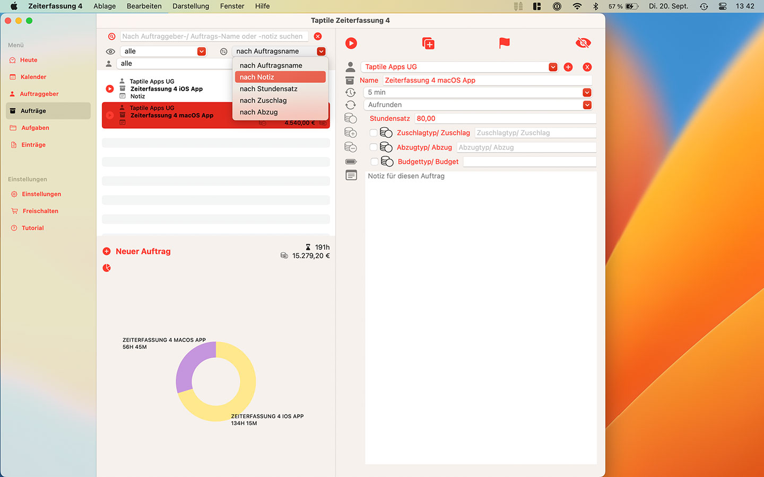Open the Ablage menu
This screenshot has height=477, width=764.
(105, 6)
